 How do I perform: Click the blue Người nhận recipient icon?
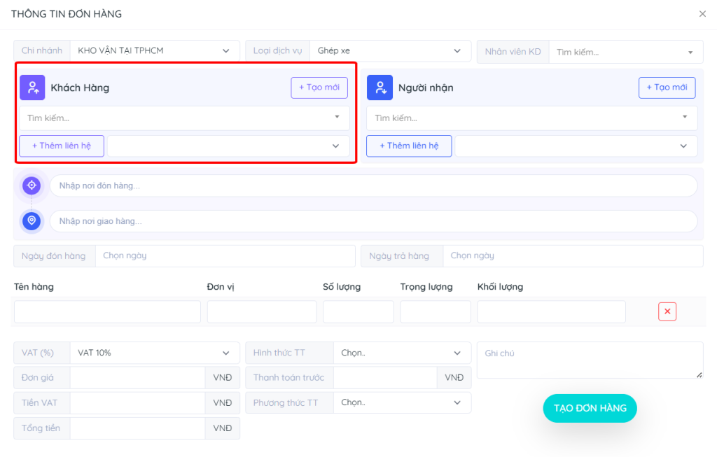[x=380, y=87]
